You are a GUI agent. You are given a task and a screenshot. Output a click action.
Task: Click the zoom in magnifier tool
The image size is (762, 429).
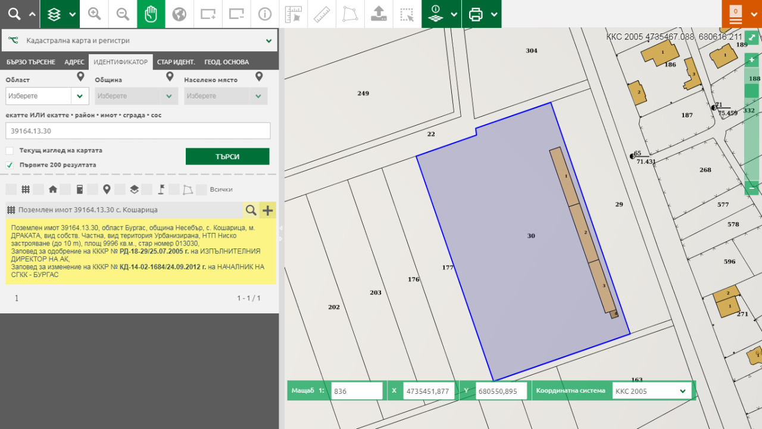coord(94,14)
